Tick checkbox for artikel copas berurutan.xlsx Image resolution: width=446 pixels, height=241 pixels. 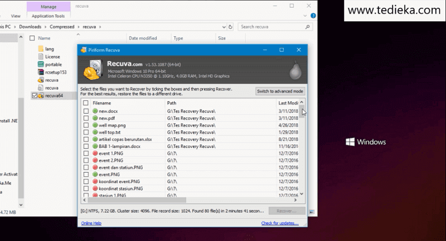86,139
